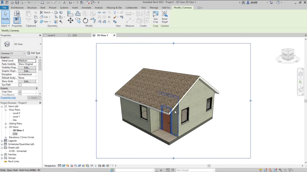Click the top crop region grip handle
307x172 pixels.
tap(174, 43)
